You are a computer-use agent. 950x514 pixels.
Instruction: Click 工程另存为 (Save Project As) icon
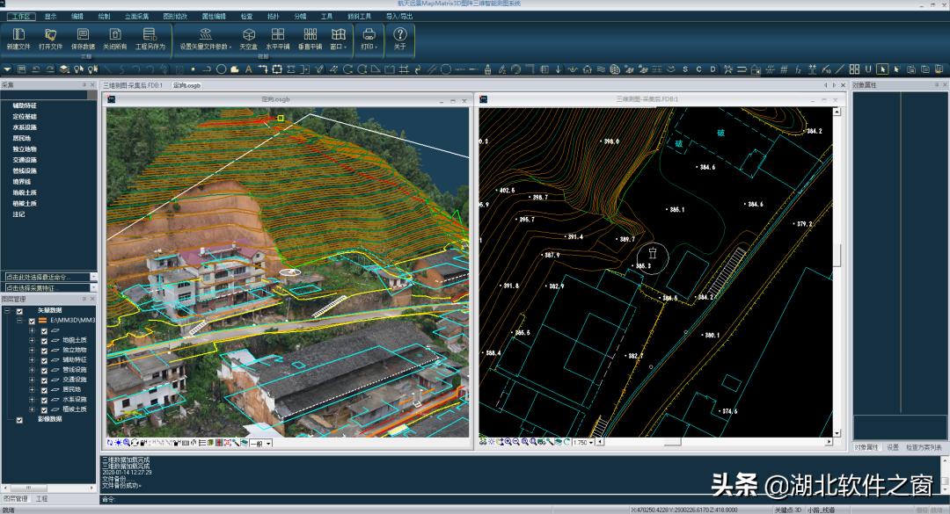150,35
